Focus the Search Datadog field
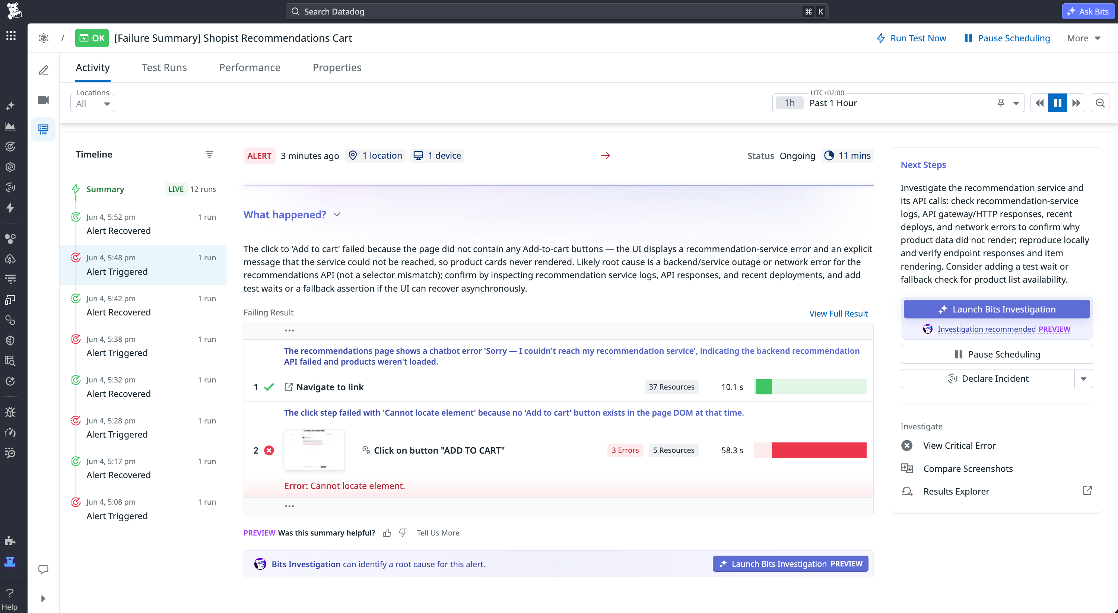 (557, 11)
